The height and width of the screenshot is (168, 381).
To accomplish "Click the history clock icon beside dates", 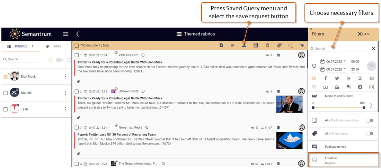I will tap(314, 66).
